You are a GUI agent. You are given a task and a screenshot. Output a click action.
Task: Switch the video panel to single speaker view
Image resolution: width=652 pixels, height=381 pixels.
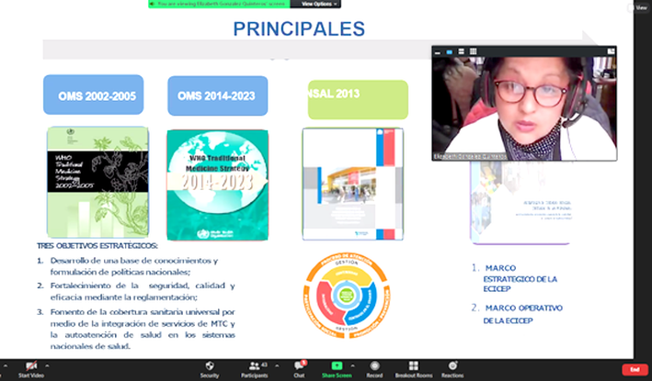point(450,51)
